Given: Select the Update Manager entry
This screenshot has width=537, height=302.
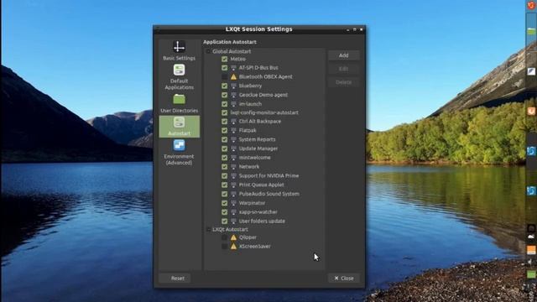Looking at the screenshot, I should click(x=258, y=148).
